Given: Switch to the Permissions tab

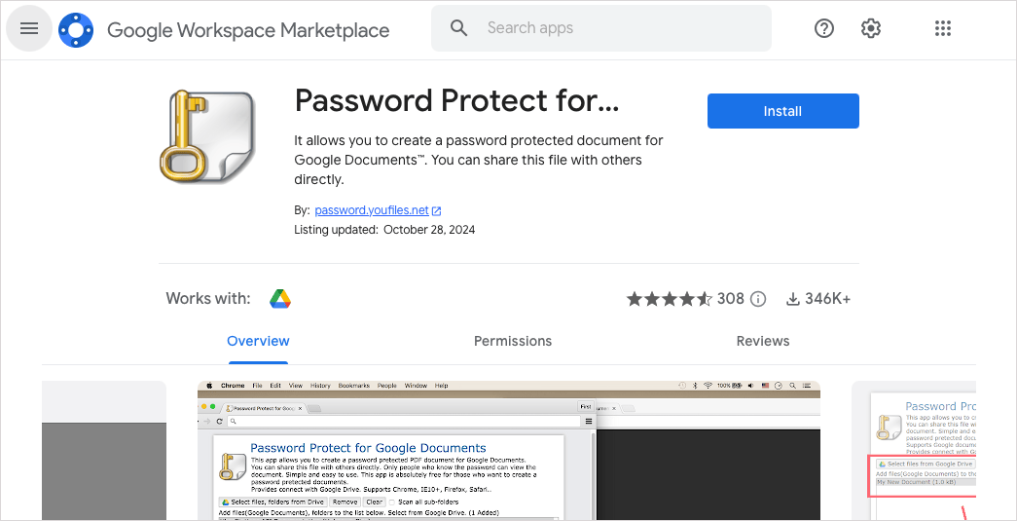Looking at the screenshot, I should point(512,341).
